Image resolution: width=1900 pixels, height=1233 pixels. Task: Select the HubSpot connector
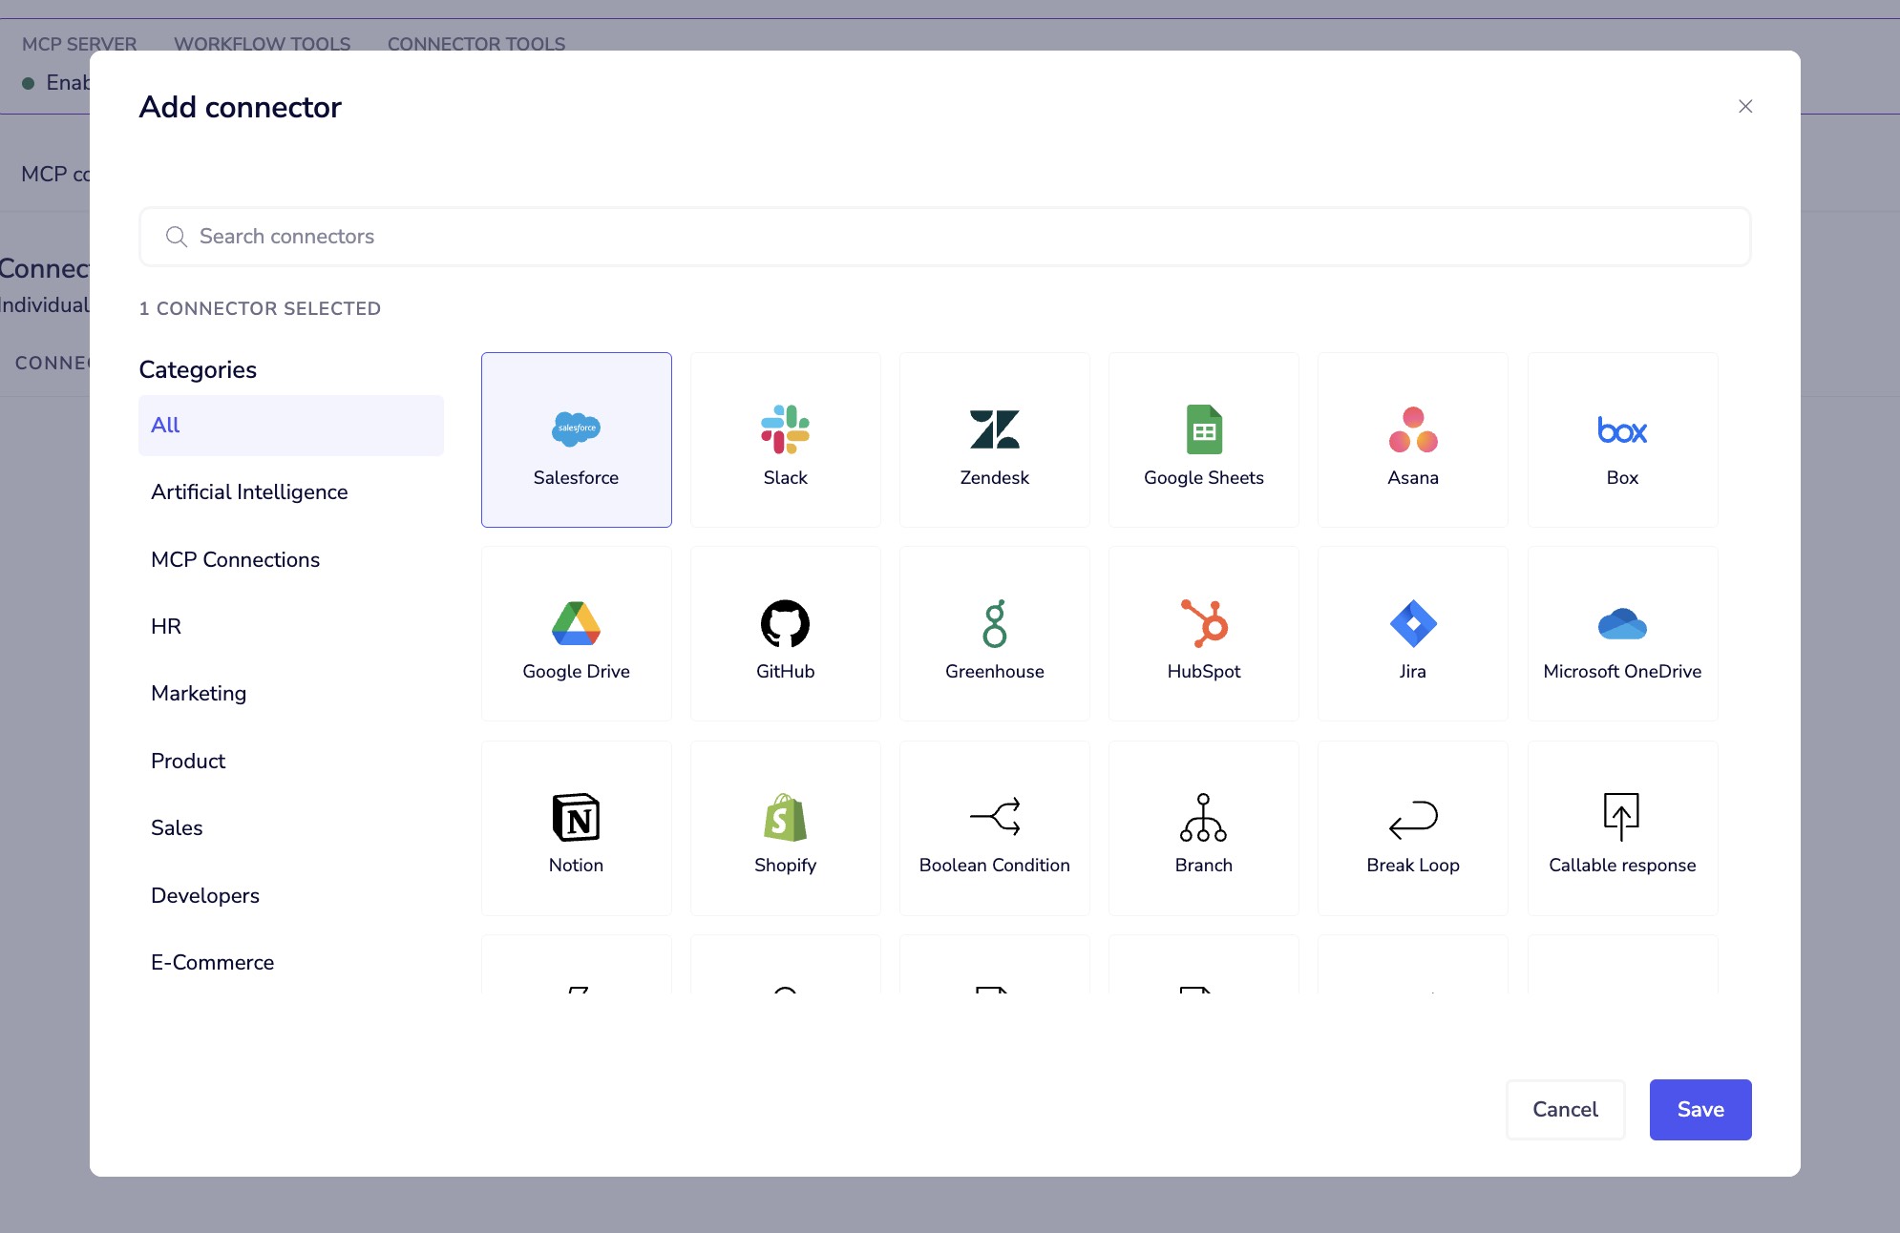click(1203, 633)
